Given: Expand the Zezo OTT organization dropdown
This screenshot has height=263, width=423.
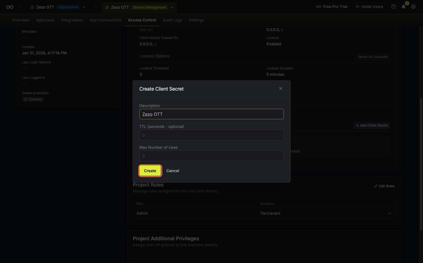Looking at the screenshot, I should click(84, 7).
